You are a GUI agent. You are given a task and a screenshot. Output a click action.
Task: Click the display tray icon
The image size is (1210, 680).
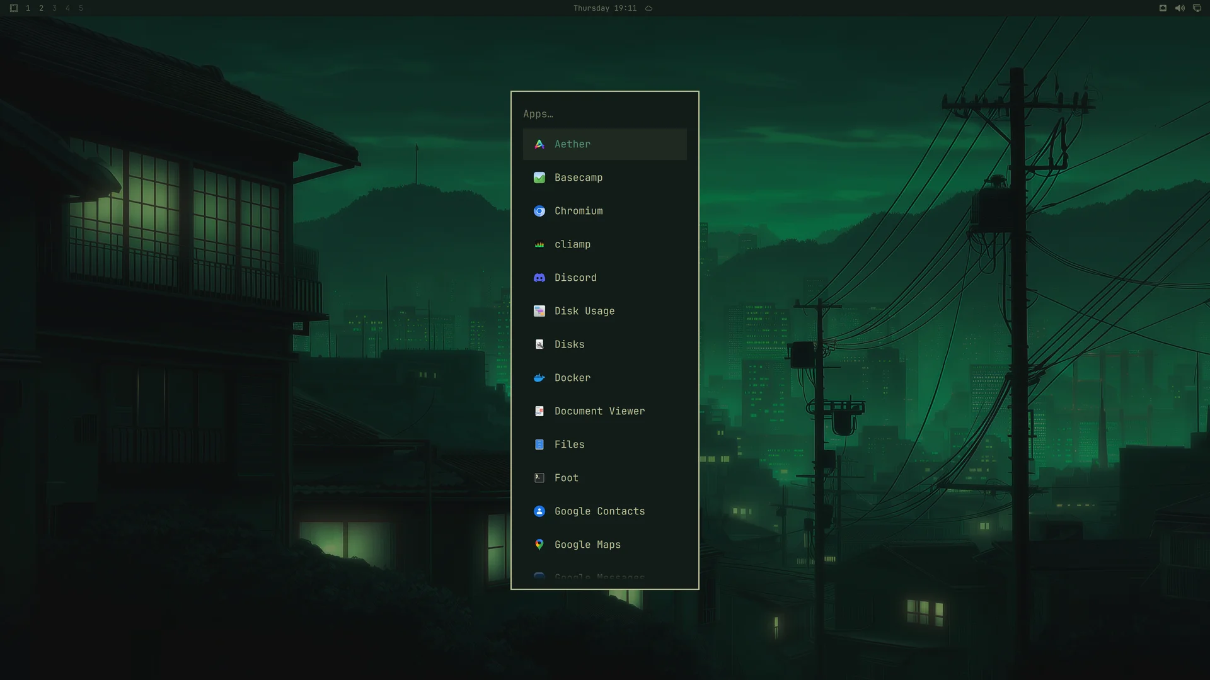click(x=1197, y=8)
